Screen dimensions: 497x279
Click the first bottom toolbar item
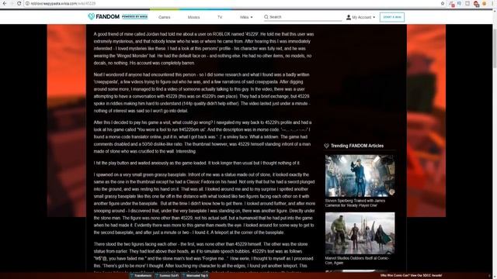141,276
